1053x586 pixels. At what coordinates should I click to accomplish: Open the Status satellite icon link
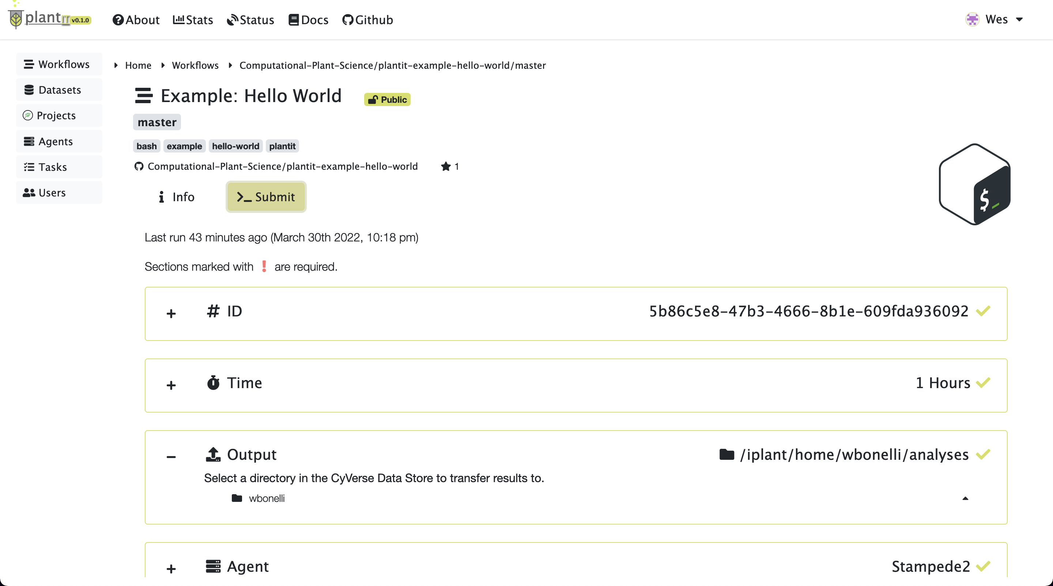tap(232, 20)
